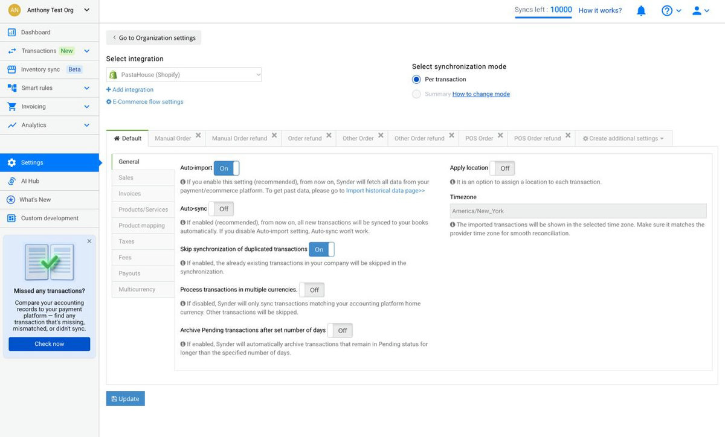This screenshot has height=437, width=725.
Task: Remove the Manual Order tab
Action: point(199,136)
